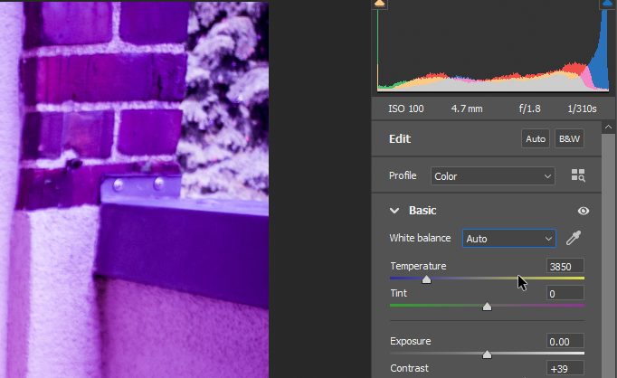Click the Exposure slider handle
This screenshot has height=378, width=617.
[487, 354]
